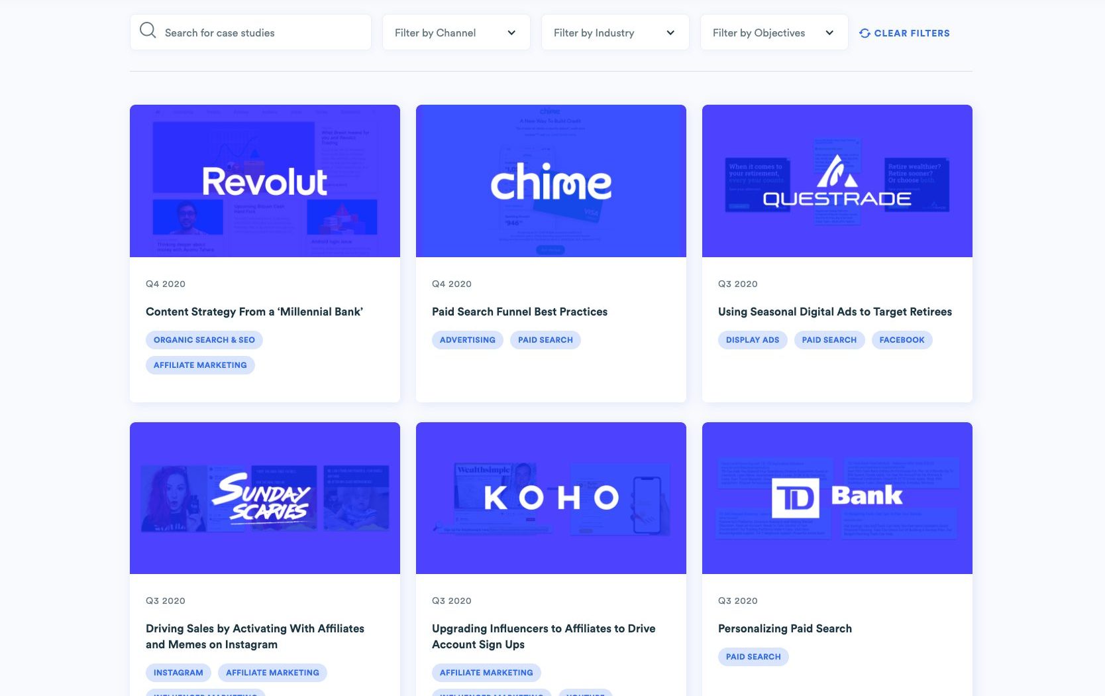Select the ADVERTISING tag on Chime card
Image resolution: width=1105 pixels, height=696 pixels.
468,340
